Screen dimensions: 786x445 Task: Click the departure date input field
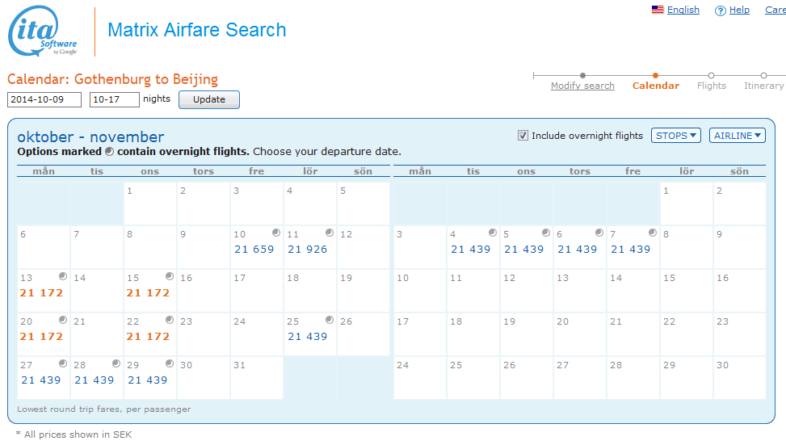44,99
